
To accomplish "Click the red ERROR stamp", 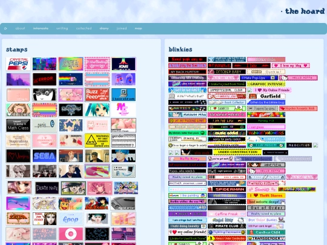I will (x=44, y=79).
